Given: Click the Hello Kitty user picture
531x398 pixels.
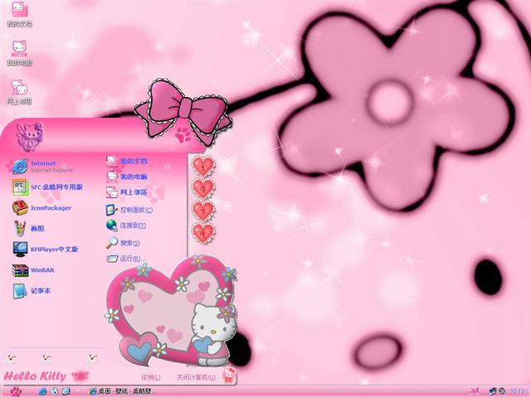Looking at the screenshot, I should (x=30, y=137).
